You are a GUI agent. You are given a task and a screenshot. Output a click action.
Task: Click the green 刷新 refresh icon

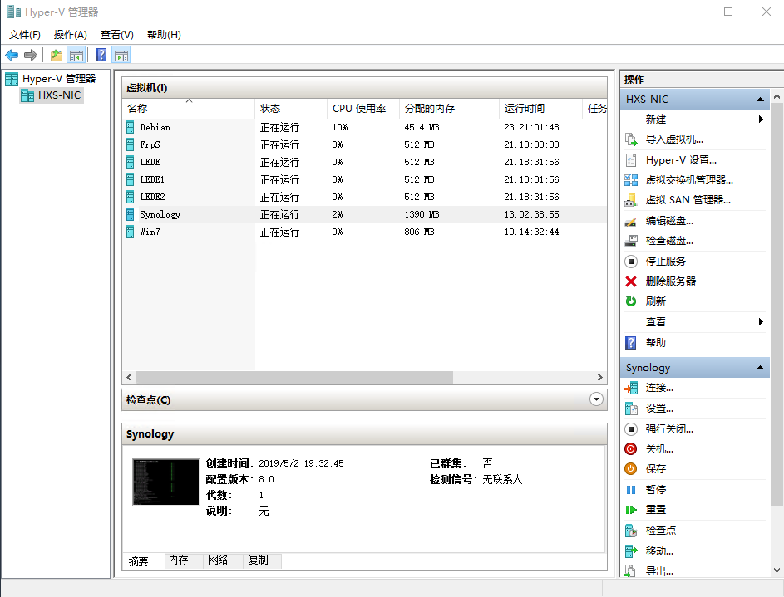pos(631,301)
